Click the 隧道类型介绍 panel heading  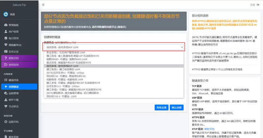tap(200, 81)
